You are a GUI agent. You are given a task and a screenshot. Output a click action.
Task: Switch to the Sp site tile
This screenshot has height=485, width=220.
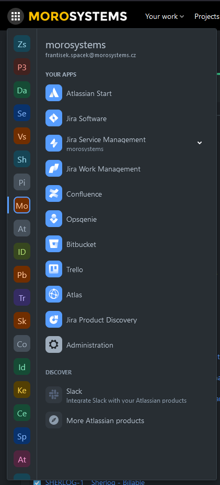coord(22,436)
